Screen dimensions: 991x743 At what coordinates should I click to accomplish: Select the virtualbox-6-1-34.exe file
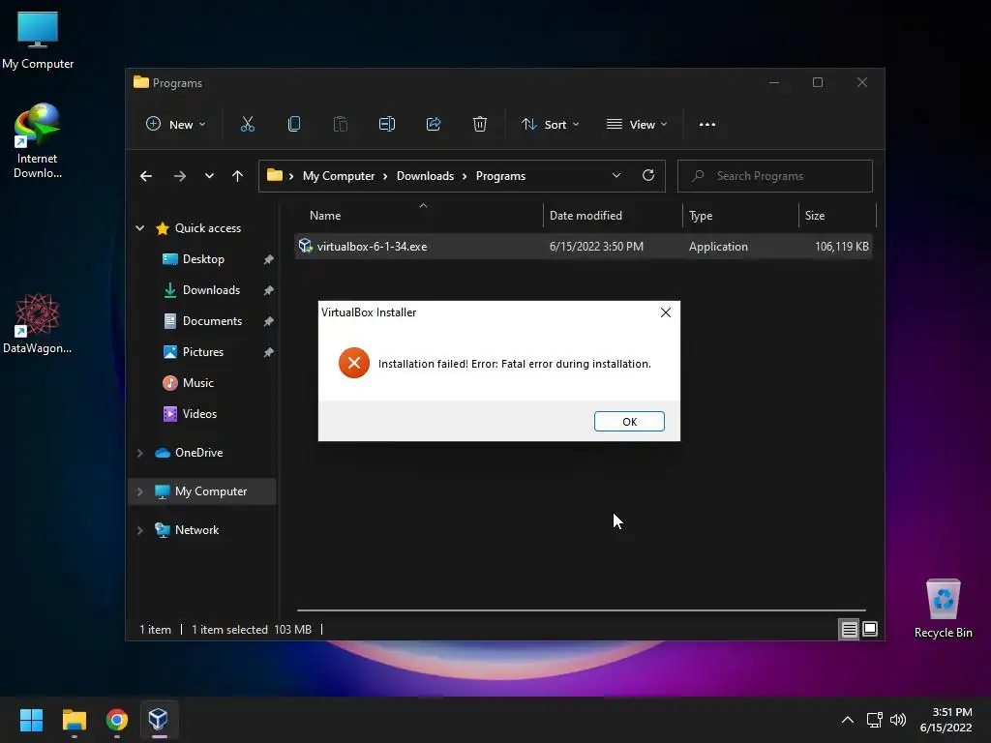(x=584, y=247)
